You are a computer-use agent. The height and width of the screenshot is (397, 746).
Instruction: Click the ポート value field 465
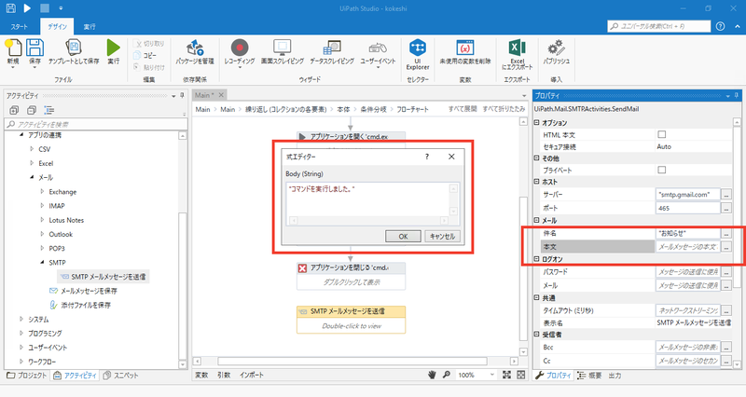click(688, 208)
